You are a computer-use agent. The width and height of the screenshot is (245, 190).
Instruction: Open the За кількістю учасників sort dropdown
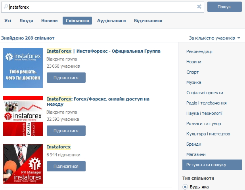(215, 38)
